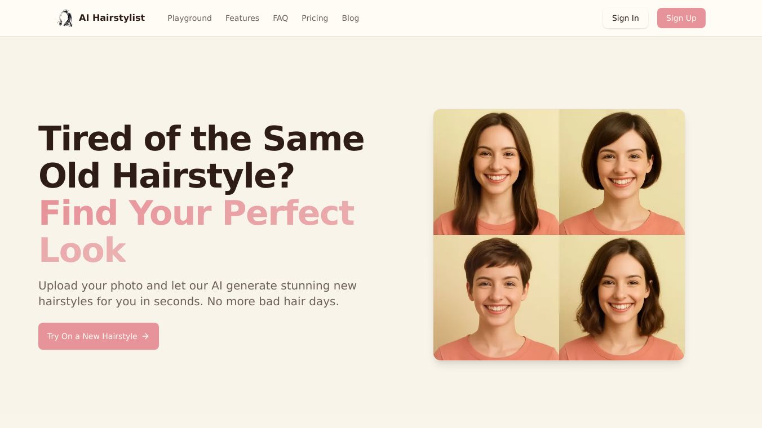Open the Playground page
The image size is (762, 428).
(189, 18)
